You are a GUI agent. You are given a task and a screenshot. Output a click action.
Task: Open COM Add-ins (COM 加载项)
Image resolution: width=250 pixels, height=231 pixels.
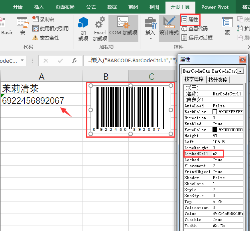[123, 29]
